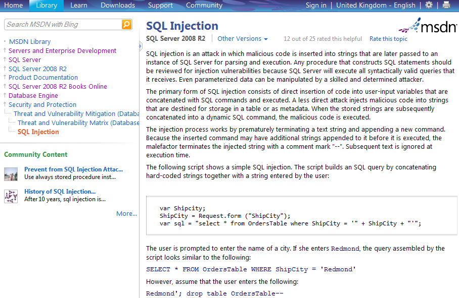Click the code line starting 'var sql ='

pyautogui.click(x=290, y=223)
